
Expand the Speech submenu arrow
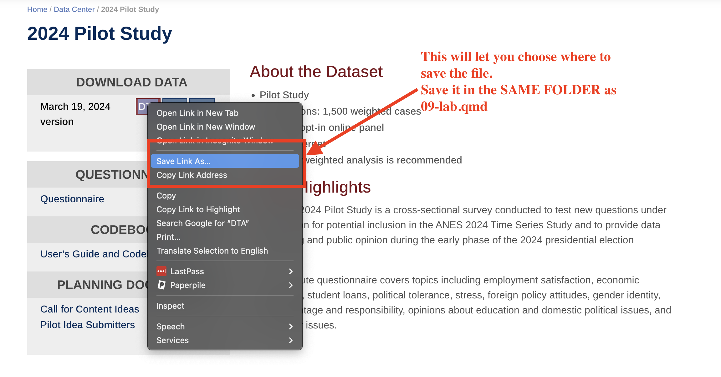point(291,326)
